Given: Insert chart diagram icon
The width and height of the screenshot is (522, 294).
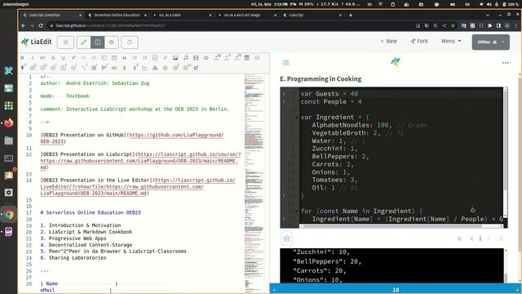Looking at the screenshot, I should point(145,68).
